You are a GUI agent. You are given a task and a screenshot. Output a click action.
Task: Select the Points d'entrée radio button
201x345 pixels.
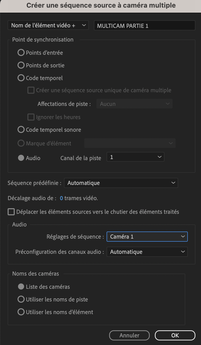click(x=21, y=53)
